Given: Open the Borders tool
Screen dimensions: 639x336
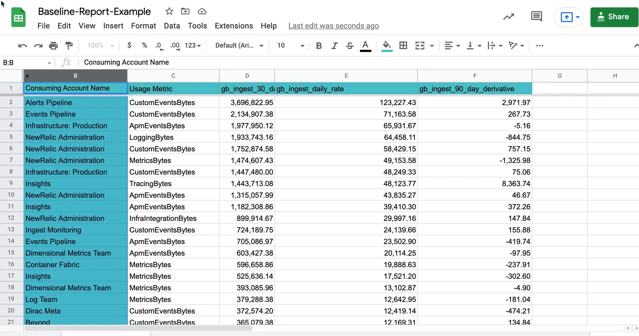Looking at the screenshot, I should (403, 46).
